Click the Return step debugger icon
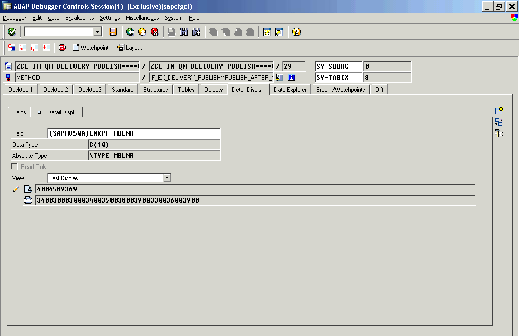 [x=35, y=47]
